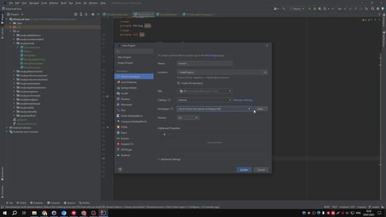Expand the .idea folder in project tree
This screenshot has height=217, width=386.
(x=11, y=23)
